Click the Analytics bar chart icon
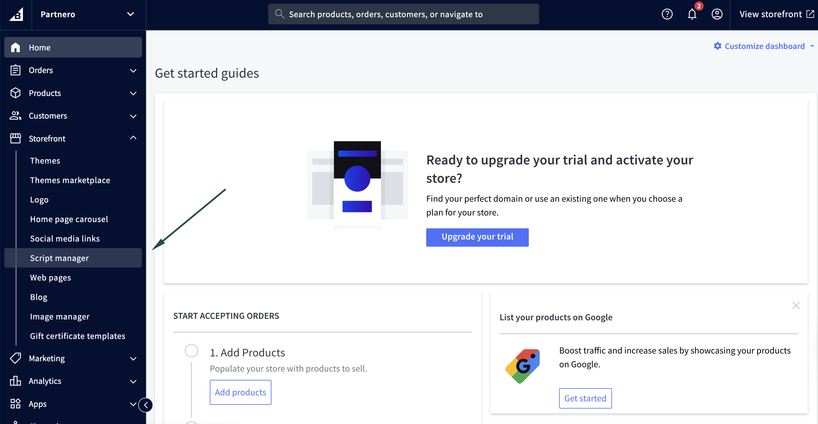Viewport: 818px width, 424px height. coord(15,381)
